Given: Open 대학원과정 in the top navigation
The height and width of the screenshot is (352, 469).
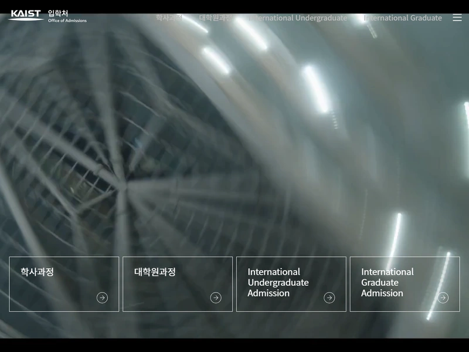Looking at the screenshot, I should [216, 18].
